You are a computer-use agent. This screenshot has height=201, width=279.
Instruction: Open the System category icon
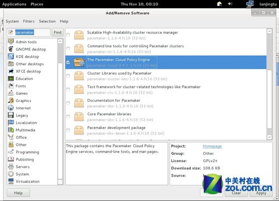pos(11,174)
